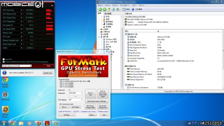224x126 pixels.
Task: Open the FurMark Resolution dropdown
Action: (x=76, y=93)
